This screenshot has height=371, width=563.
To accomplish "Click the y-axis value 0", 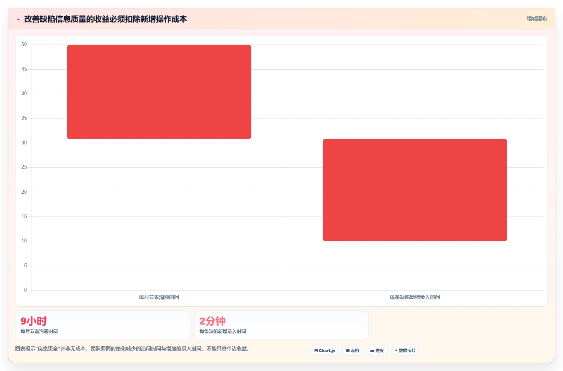I will pyautogui.click(x=26, y=290).
